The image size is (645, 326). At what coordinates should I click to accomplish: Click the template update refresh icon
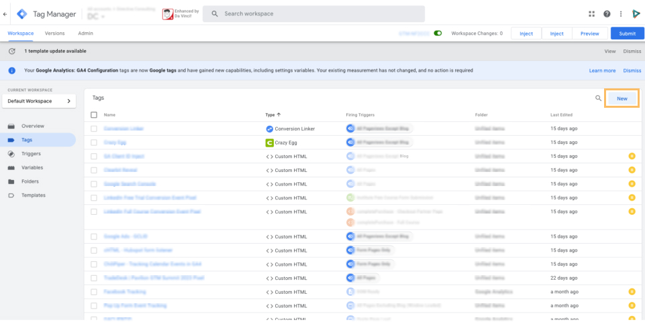(x=12, y=52)
